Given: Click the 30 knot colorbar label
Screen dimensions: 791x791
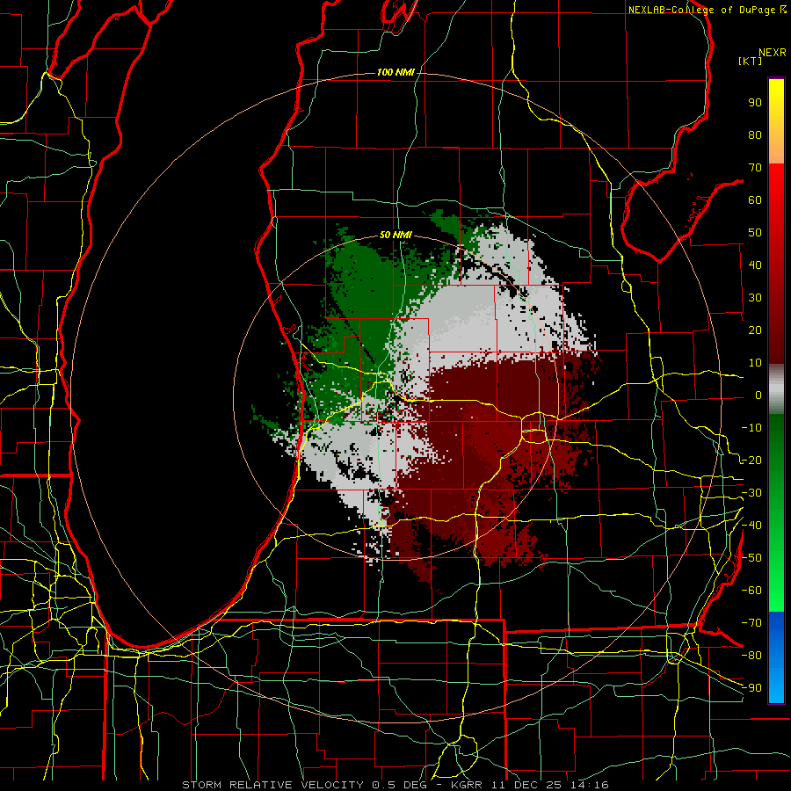Looking at the screenshot, I should (x=755, y=298).
